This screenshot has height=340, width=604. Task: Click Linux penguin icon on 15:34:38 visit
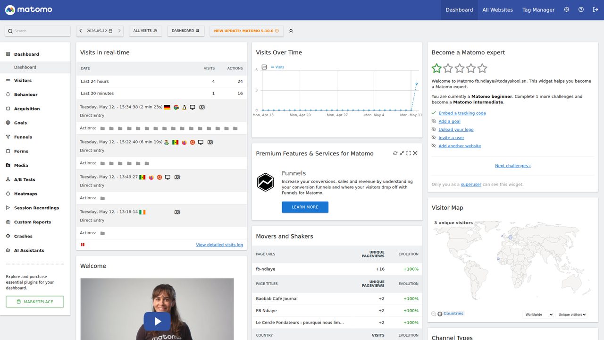pos(185,107)
